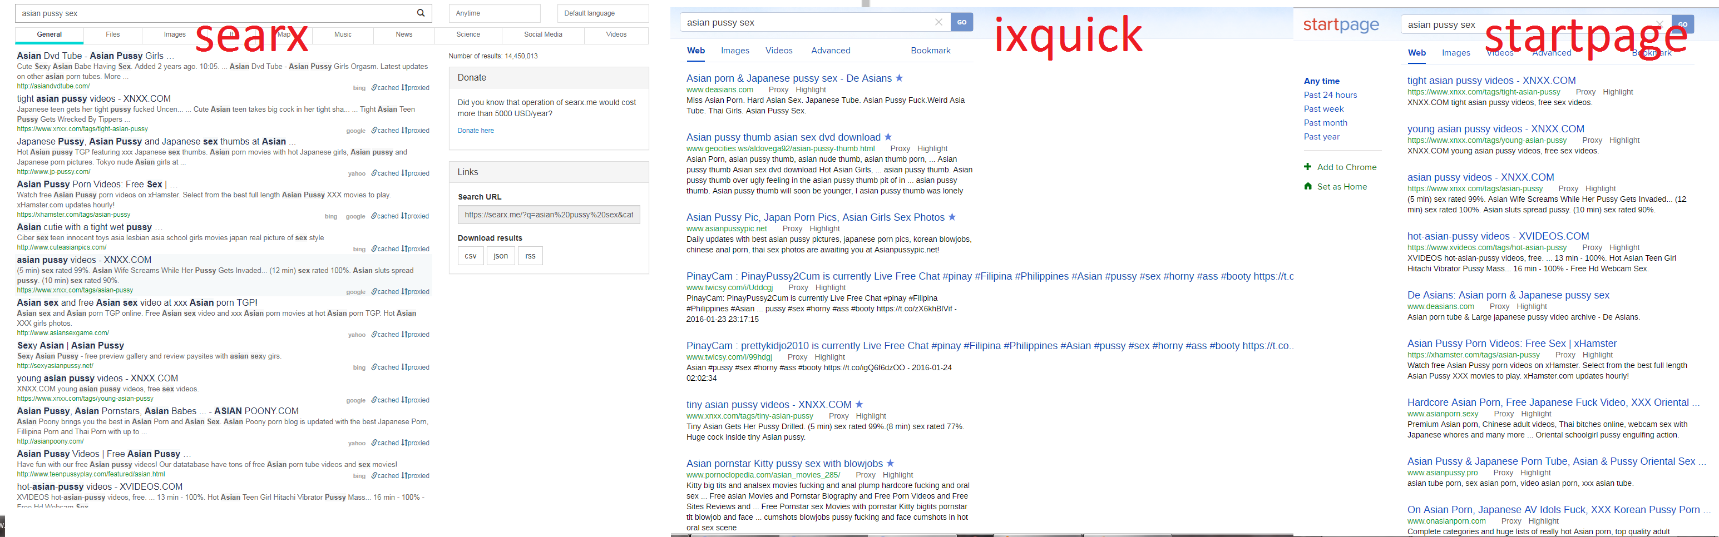Open the searx xhamster.com result URL
1719x537 pixels.
point(73,215)
